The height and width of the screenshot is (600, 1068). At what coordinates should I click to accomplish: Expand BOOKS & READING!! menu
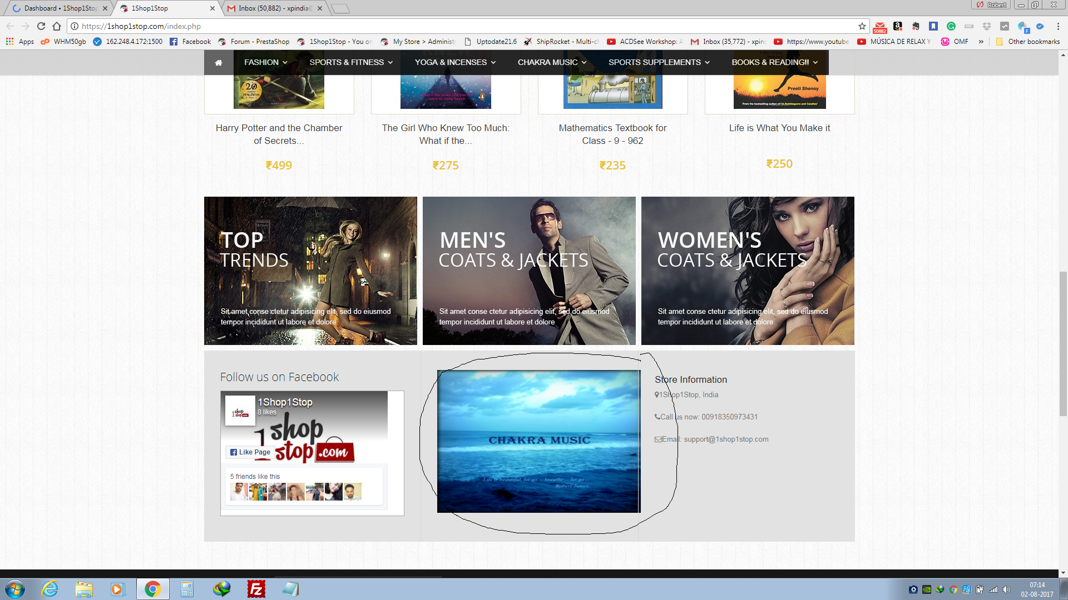(774, 62)
